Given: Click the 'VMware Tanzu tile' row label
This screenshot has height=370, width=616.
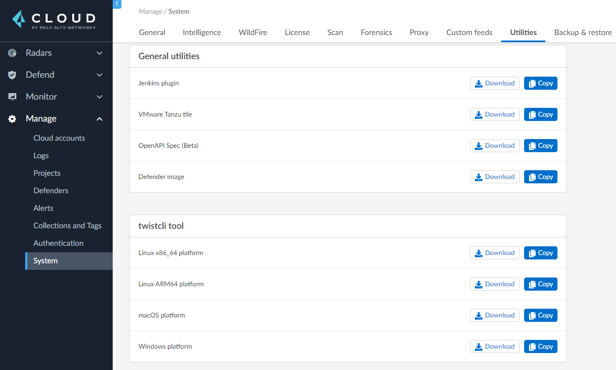Looking at the screenshot, I should tap(165, 114).
